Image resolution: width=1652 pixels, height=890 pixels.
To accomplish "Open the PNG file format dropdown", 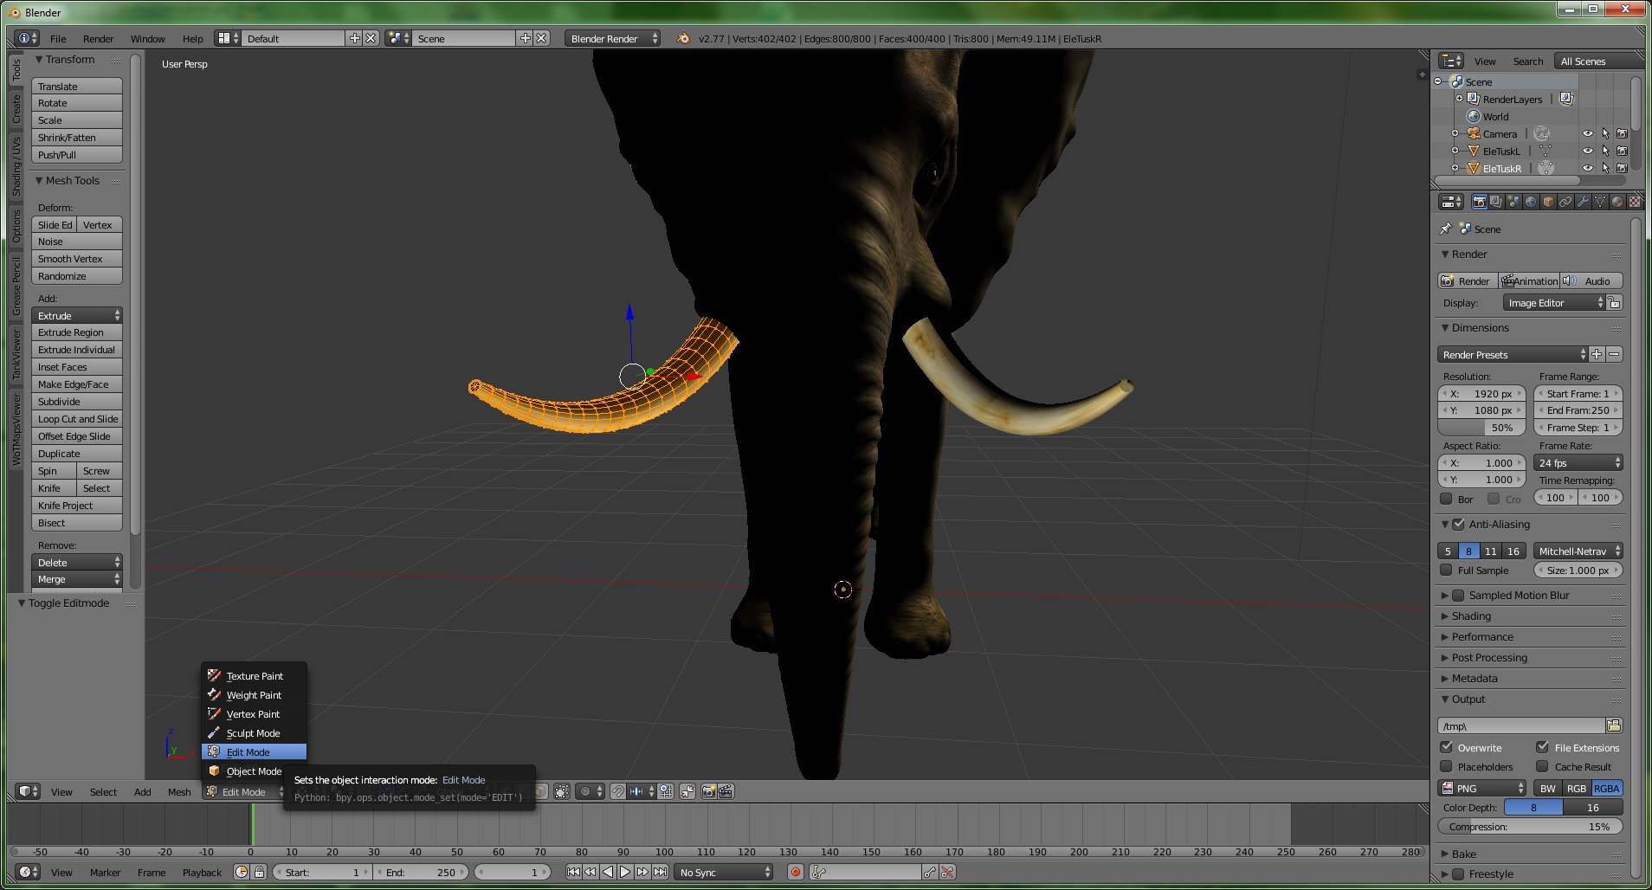I will pyautogui.click(x=1481, y=788).
